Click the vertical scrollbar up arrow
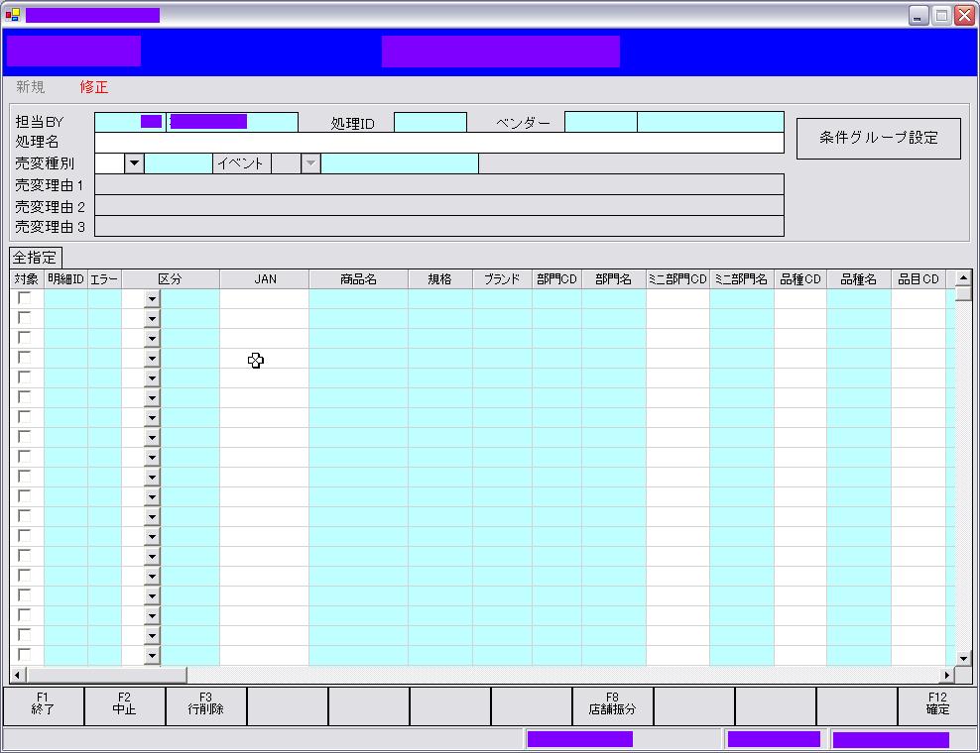 (x=963, y=277)
